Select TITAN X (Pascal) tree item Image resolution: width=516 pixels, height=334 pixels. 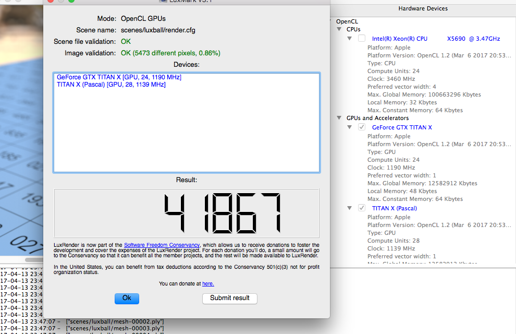point(394,208)
